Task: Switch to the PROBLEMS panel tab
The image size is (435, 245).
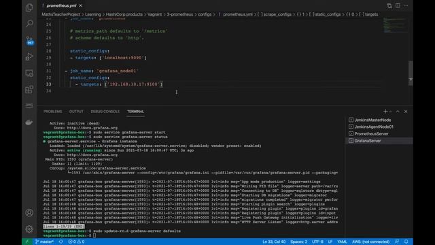Action: tap(53, 112)
